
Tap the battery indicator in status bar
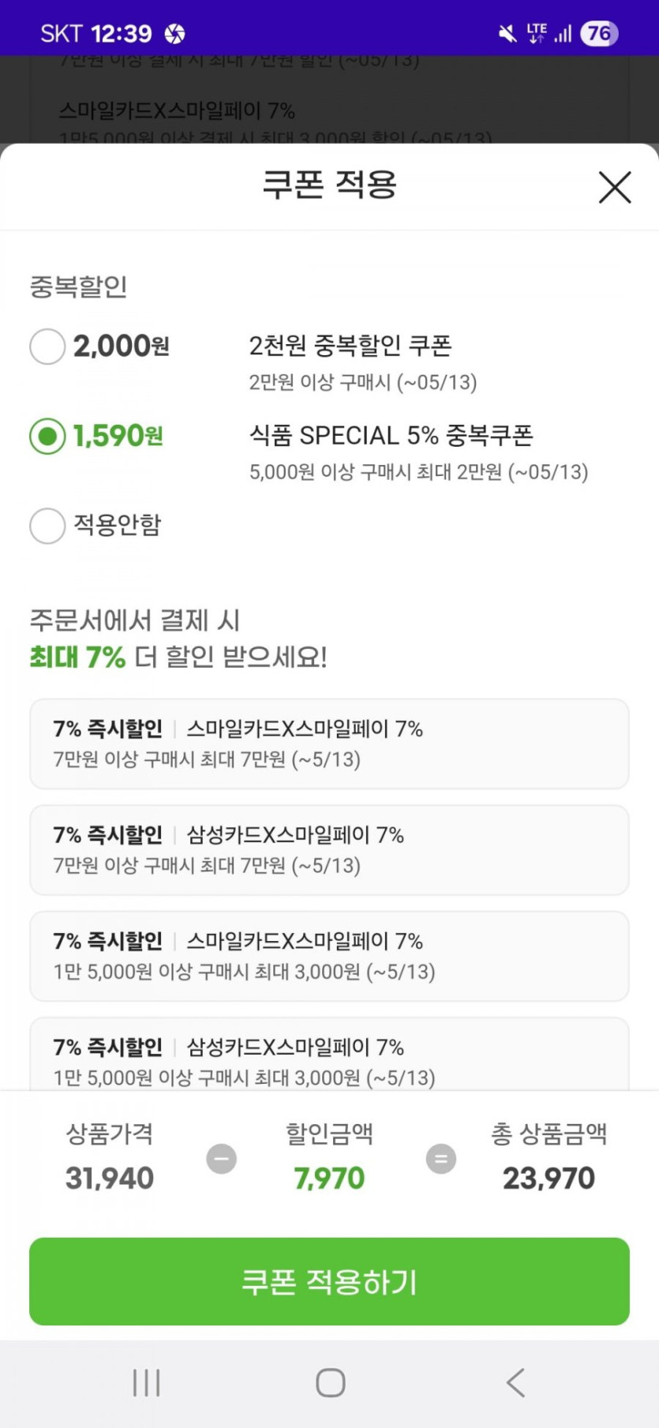pyautogui.click(x=599, y=33)
